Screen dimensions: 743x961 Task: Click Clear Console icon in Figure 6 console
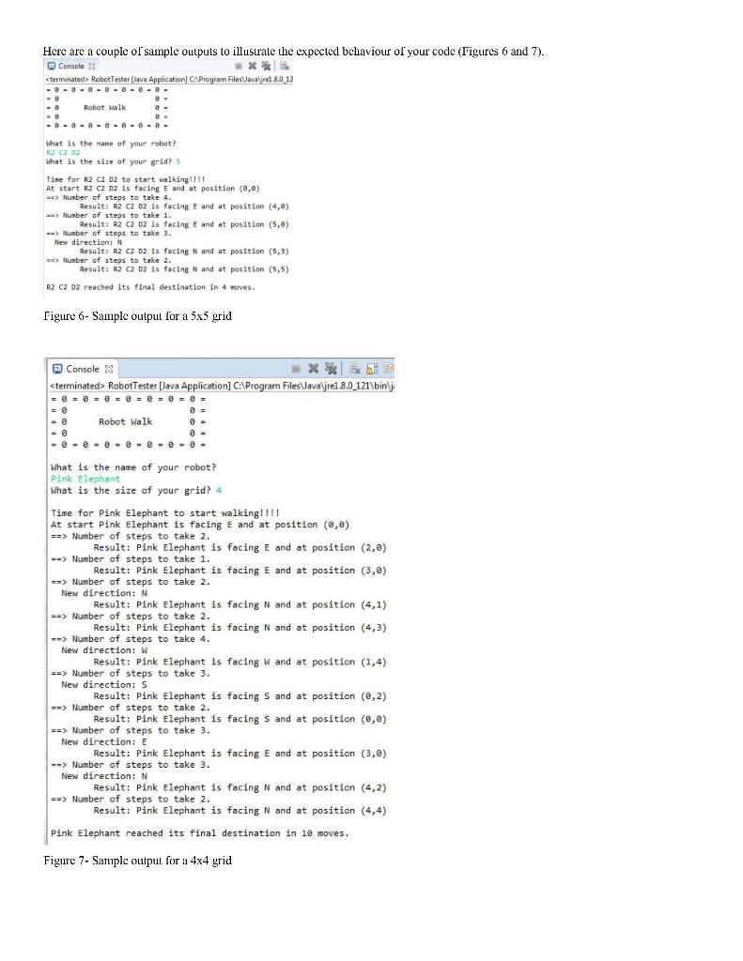click(x=284, y=66)
